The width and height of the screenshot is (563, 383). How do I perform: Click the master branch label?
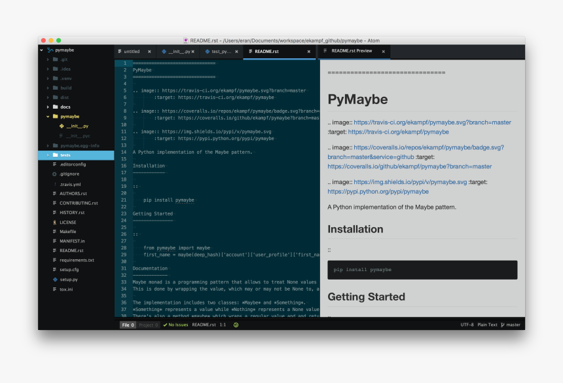(513, 325)
